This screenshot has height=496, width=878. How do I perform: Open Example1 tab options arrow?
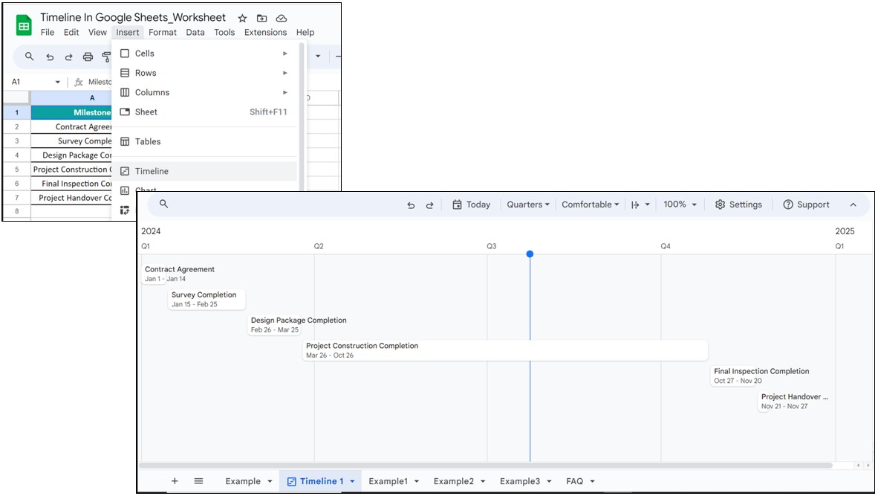pos(417,481)
